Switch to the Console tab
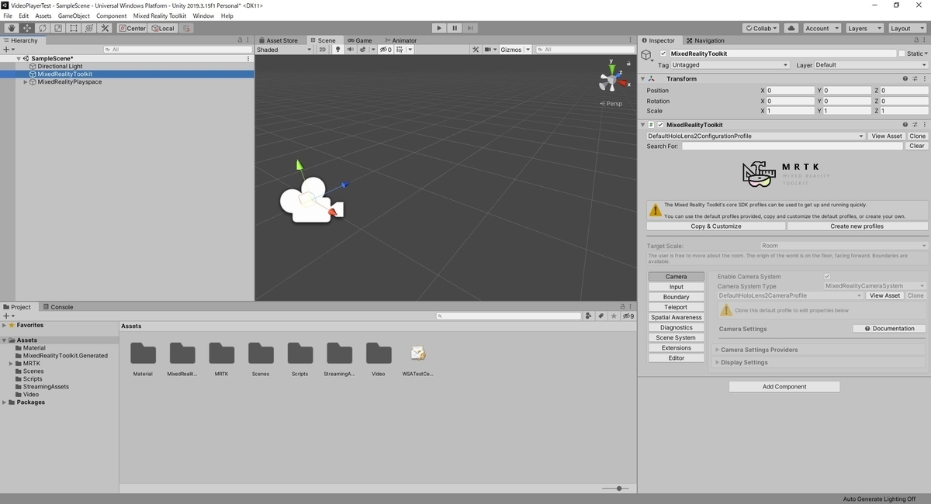 (x=58, y=307)
